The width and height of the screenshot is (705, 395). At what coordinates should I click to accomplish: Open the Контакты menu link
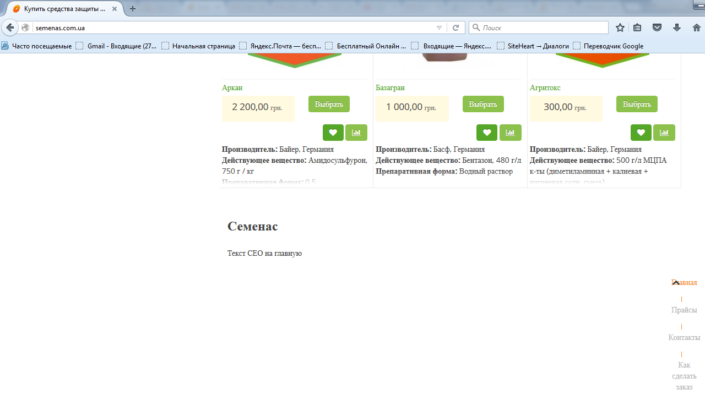[x=684, y=337]
